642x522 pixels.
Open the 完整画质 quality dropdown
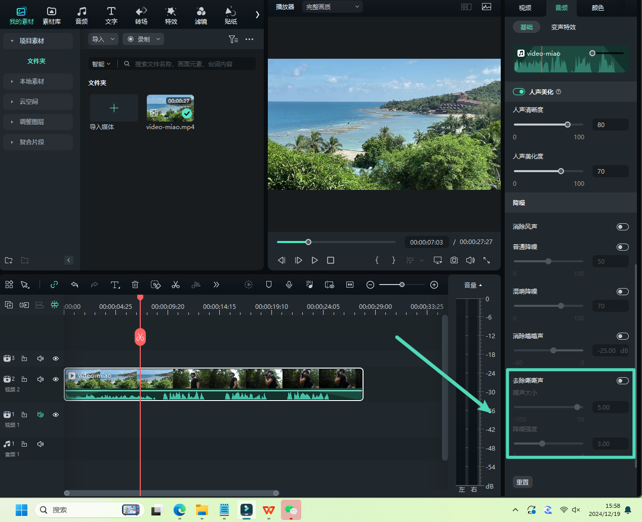coord(332,7)
